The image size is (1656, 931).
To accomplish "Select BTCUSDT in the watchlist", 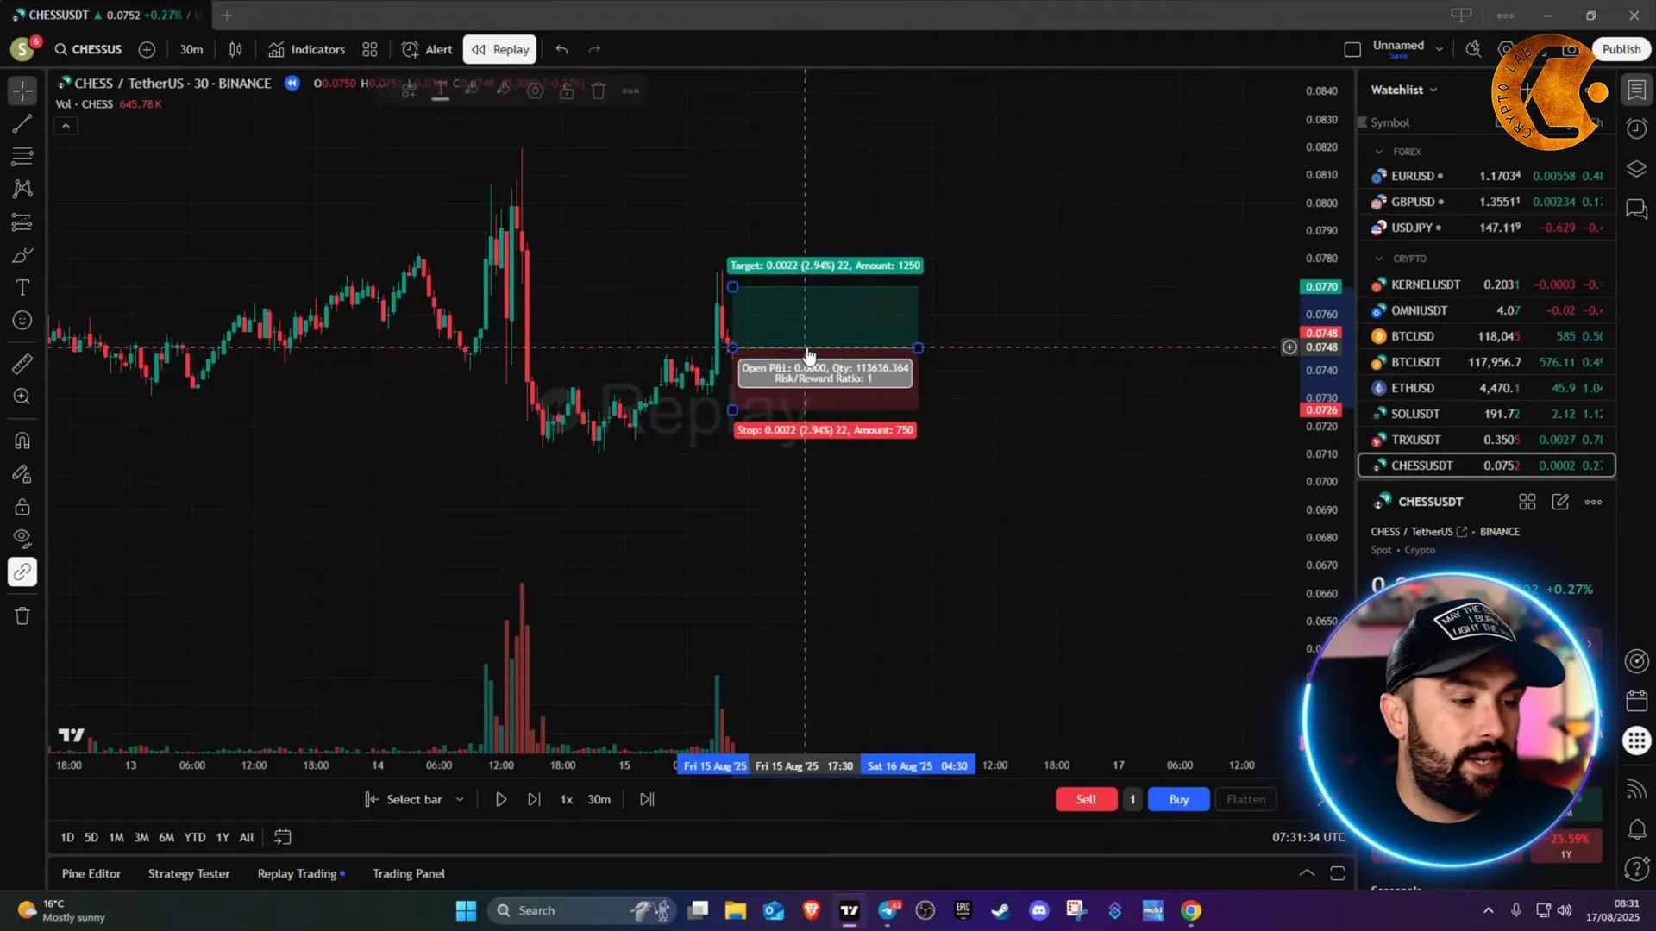I will tap(1487, 362).
